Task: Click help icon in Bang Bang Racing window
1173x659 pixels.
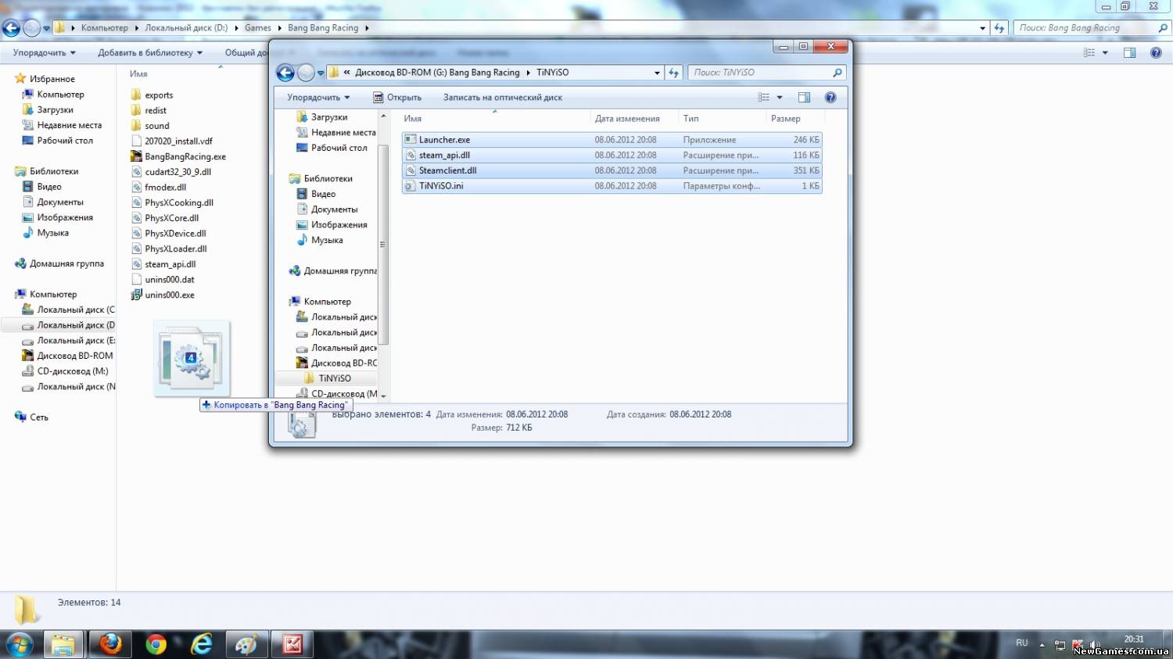Action: tap(1156, 53)
